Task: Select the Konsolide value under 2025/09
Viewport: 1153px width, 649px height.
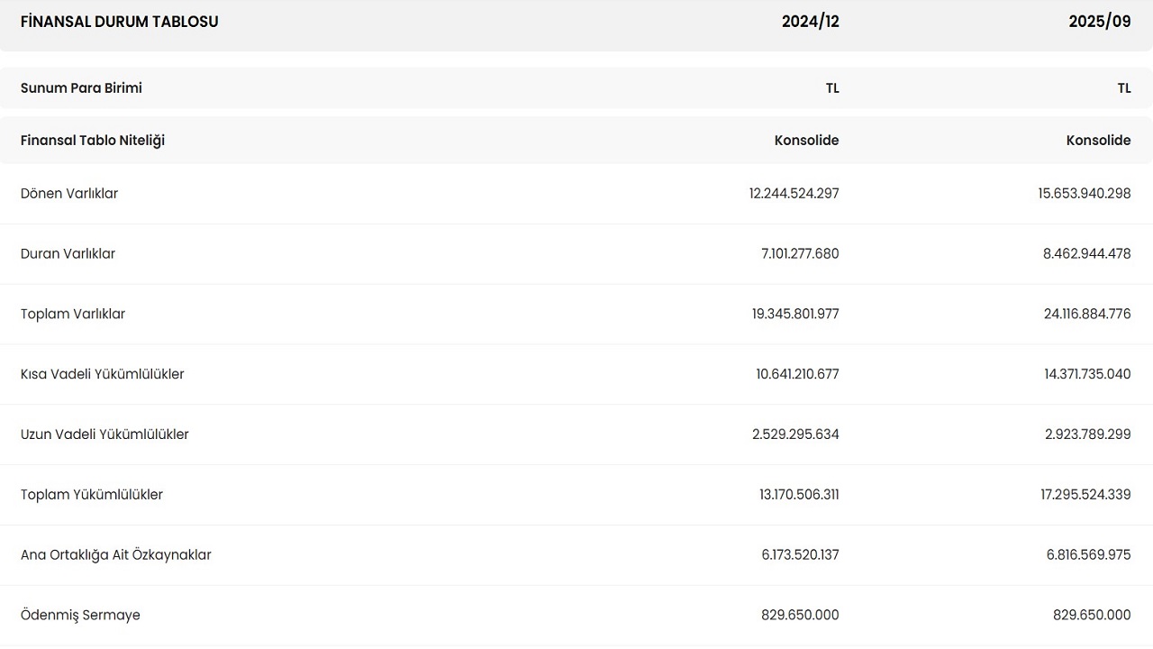Action: pos(1098,141)
